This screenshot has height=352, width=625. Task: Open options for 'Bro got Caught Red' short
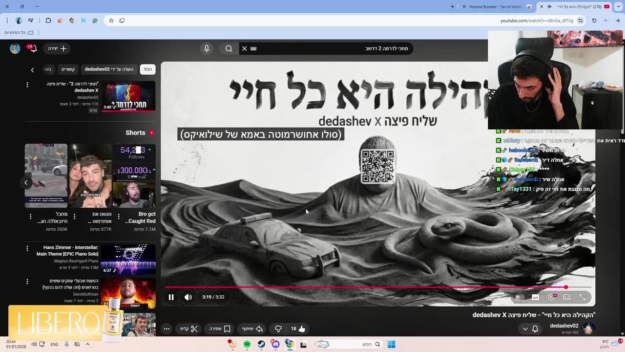pos(119,216)
